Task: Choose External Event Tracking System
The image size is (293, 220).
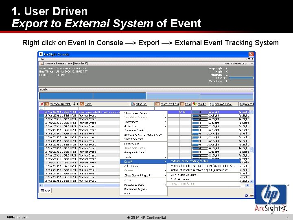Action: click(x=203, y=161)
